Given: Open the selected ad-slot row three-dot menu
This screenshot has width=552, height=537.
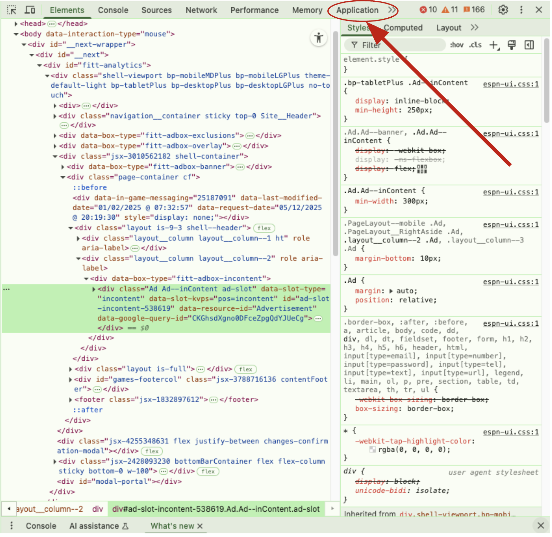Looking at the screenshot, I should pyautogui.click(x=7, y=290).
